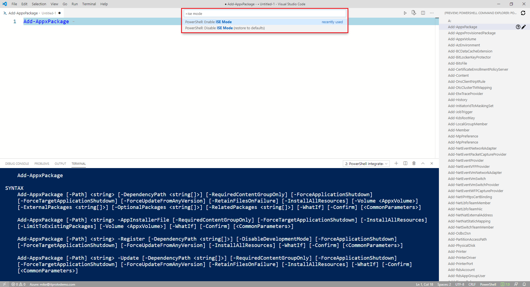
Task: Click Ln 1, Col 18 cursor position
Action: click(425, 284)
